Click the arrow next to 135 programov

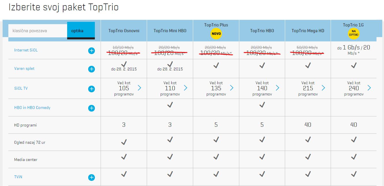pos(231,88)
